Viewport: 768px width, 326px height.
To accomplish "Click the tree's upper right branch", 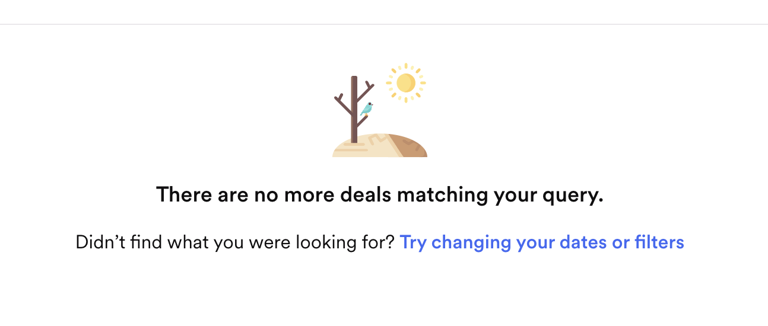I will tap(365, 92).
